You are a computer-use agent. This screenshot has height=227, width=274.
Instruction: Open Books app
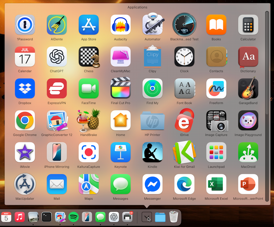[x=216, y=25]
